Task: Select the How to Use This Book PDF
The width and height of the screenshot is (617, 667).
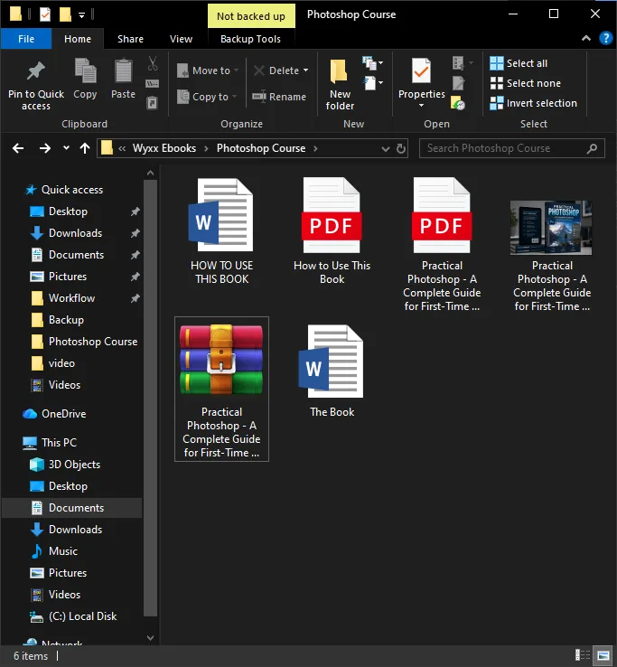Action: 332,231
